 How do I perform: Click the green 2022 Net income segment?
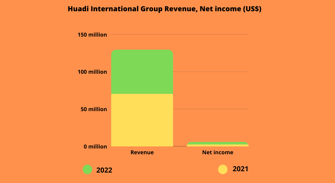218,143
